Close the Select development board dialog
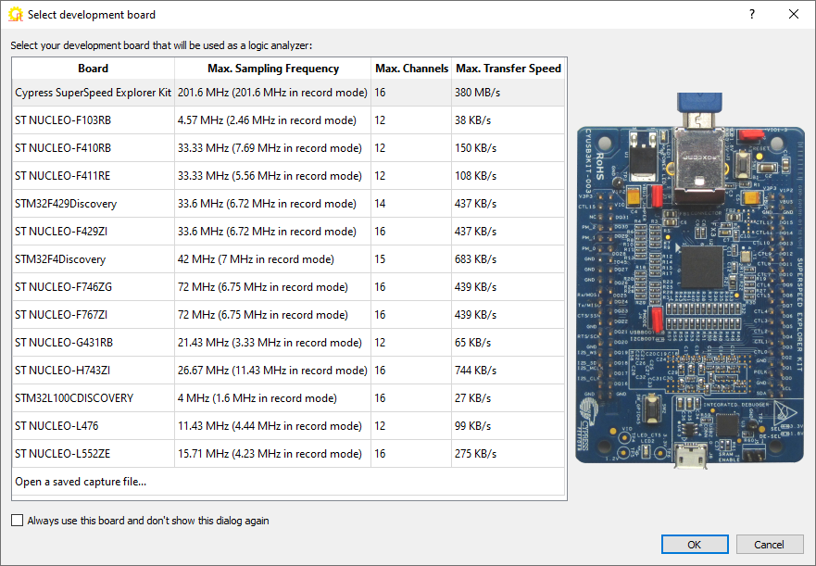Viewport: 816px width, 566px height. 793,14
